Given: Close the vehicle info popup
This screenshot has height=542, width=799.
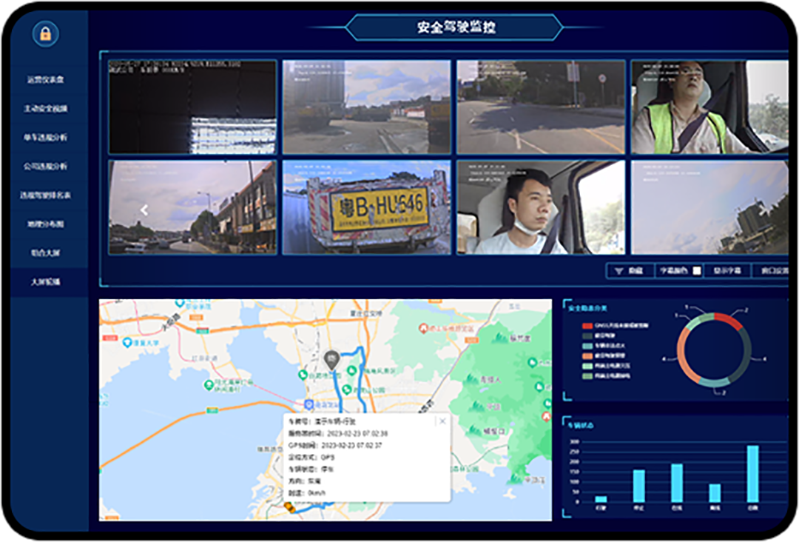Looking at the screenshot, I should click(x=442, y=421).
